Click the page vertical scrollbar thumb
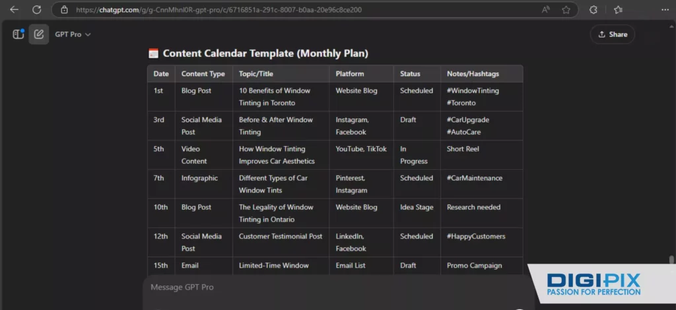 (x=671, y=260)
